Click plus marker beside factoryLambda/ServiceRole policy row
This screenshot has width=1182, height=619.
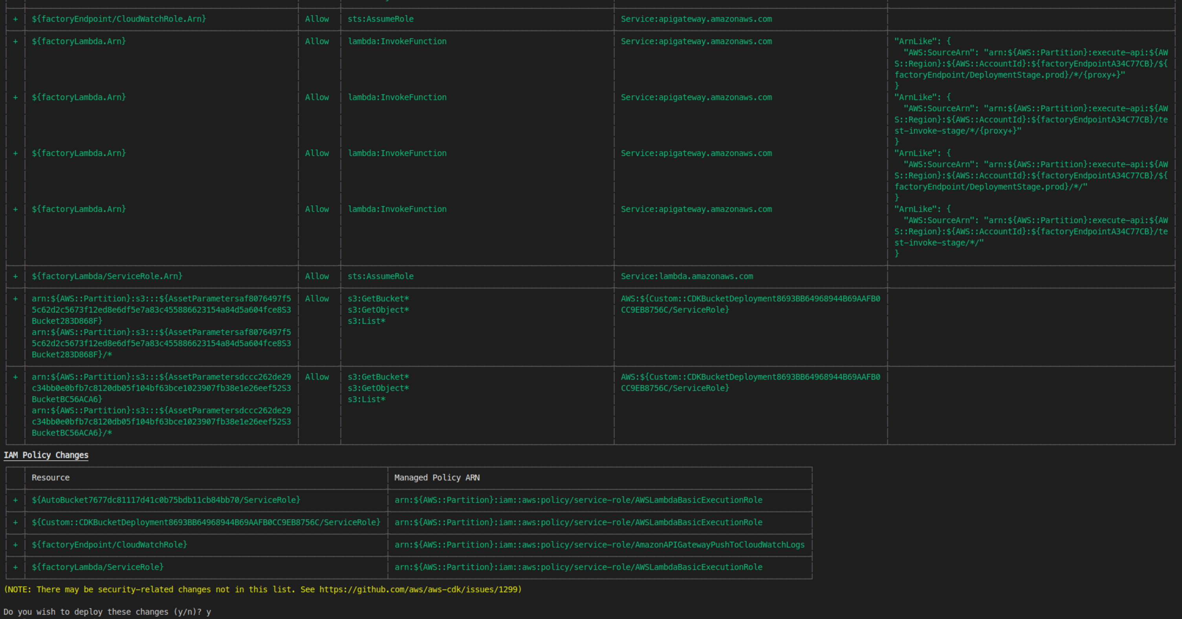[16, 567]
